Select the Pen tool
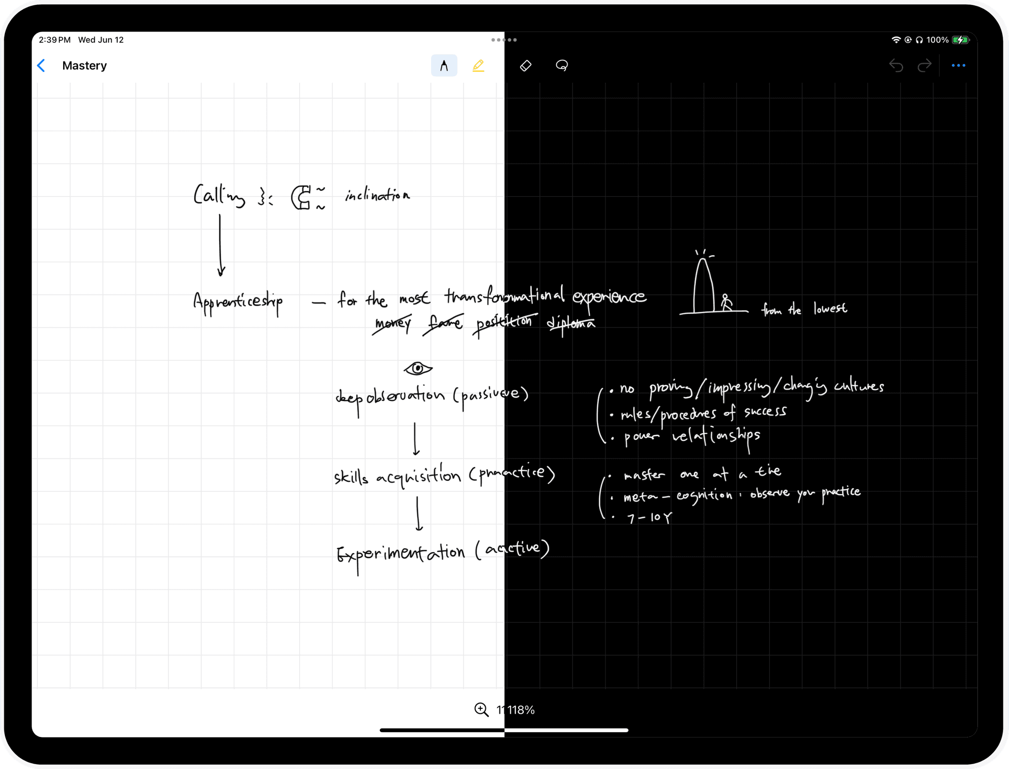1009x769 pixels. [x=444, y=65]
